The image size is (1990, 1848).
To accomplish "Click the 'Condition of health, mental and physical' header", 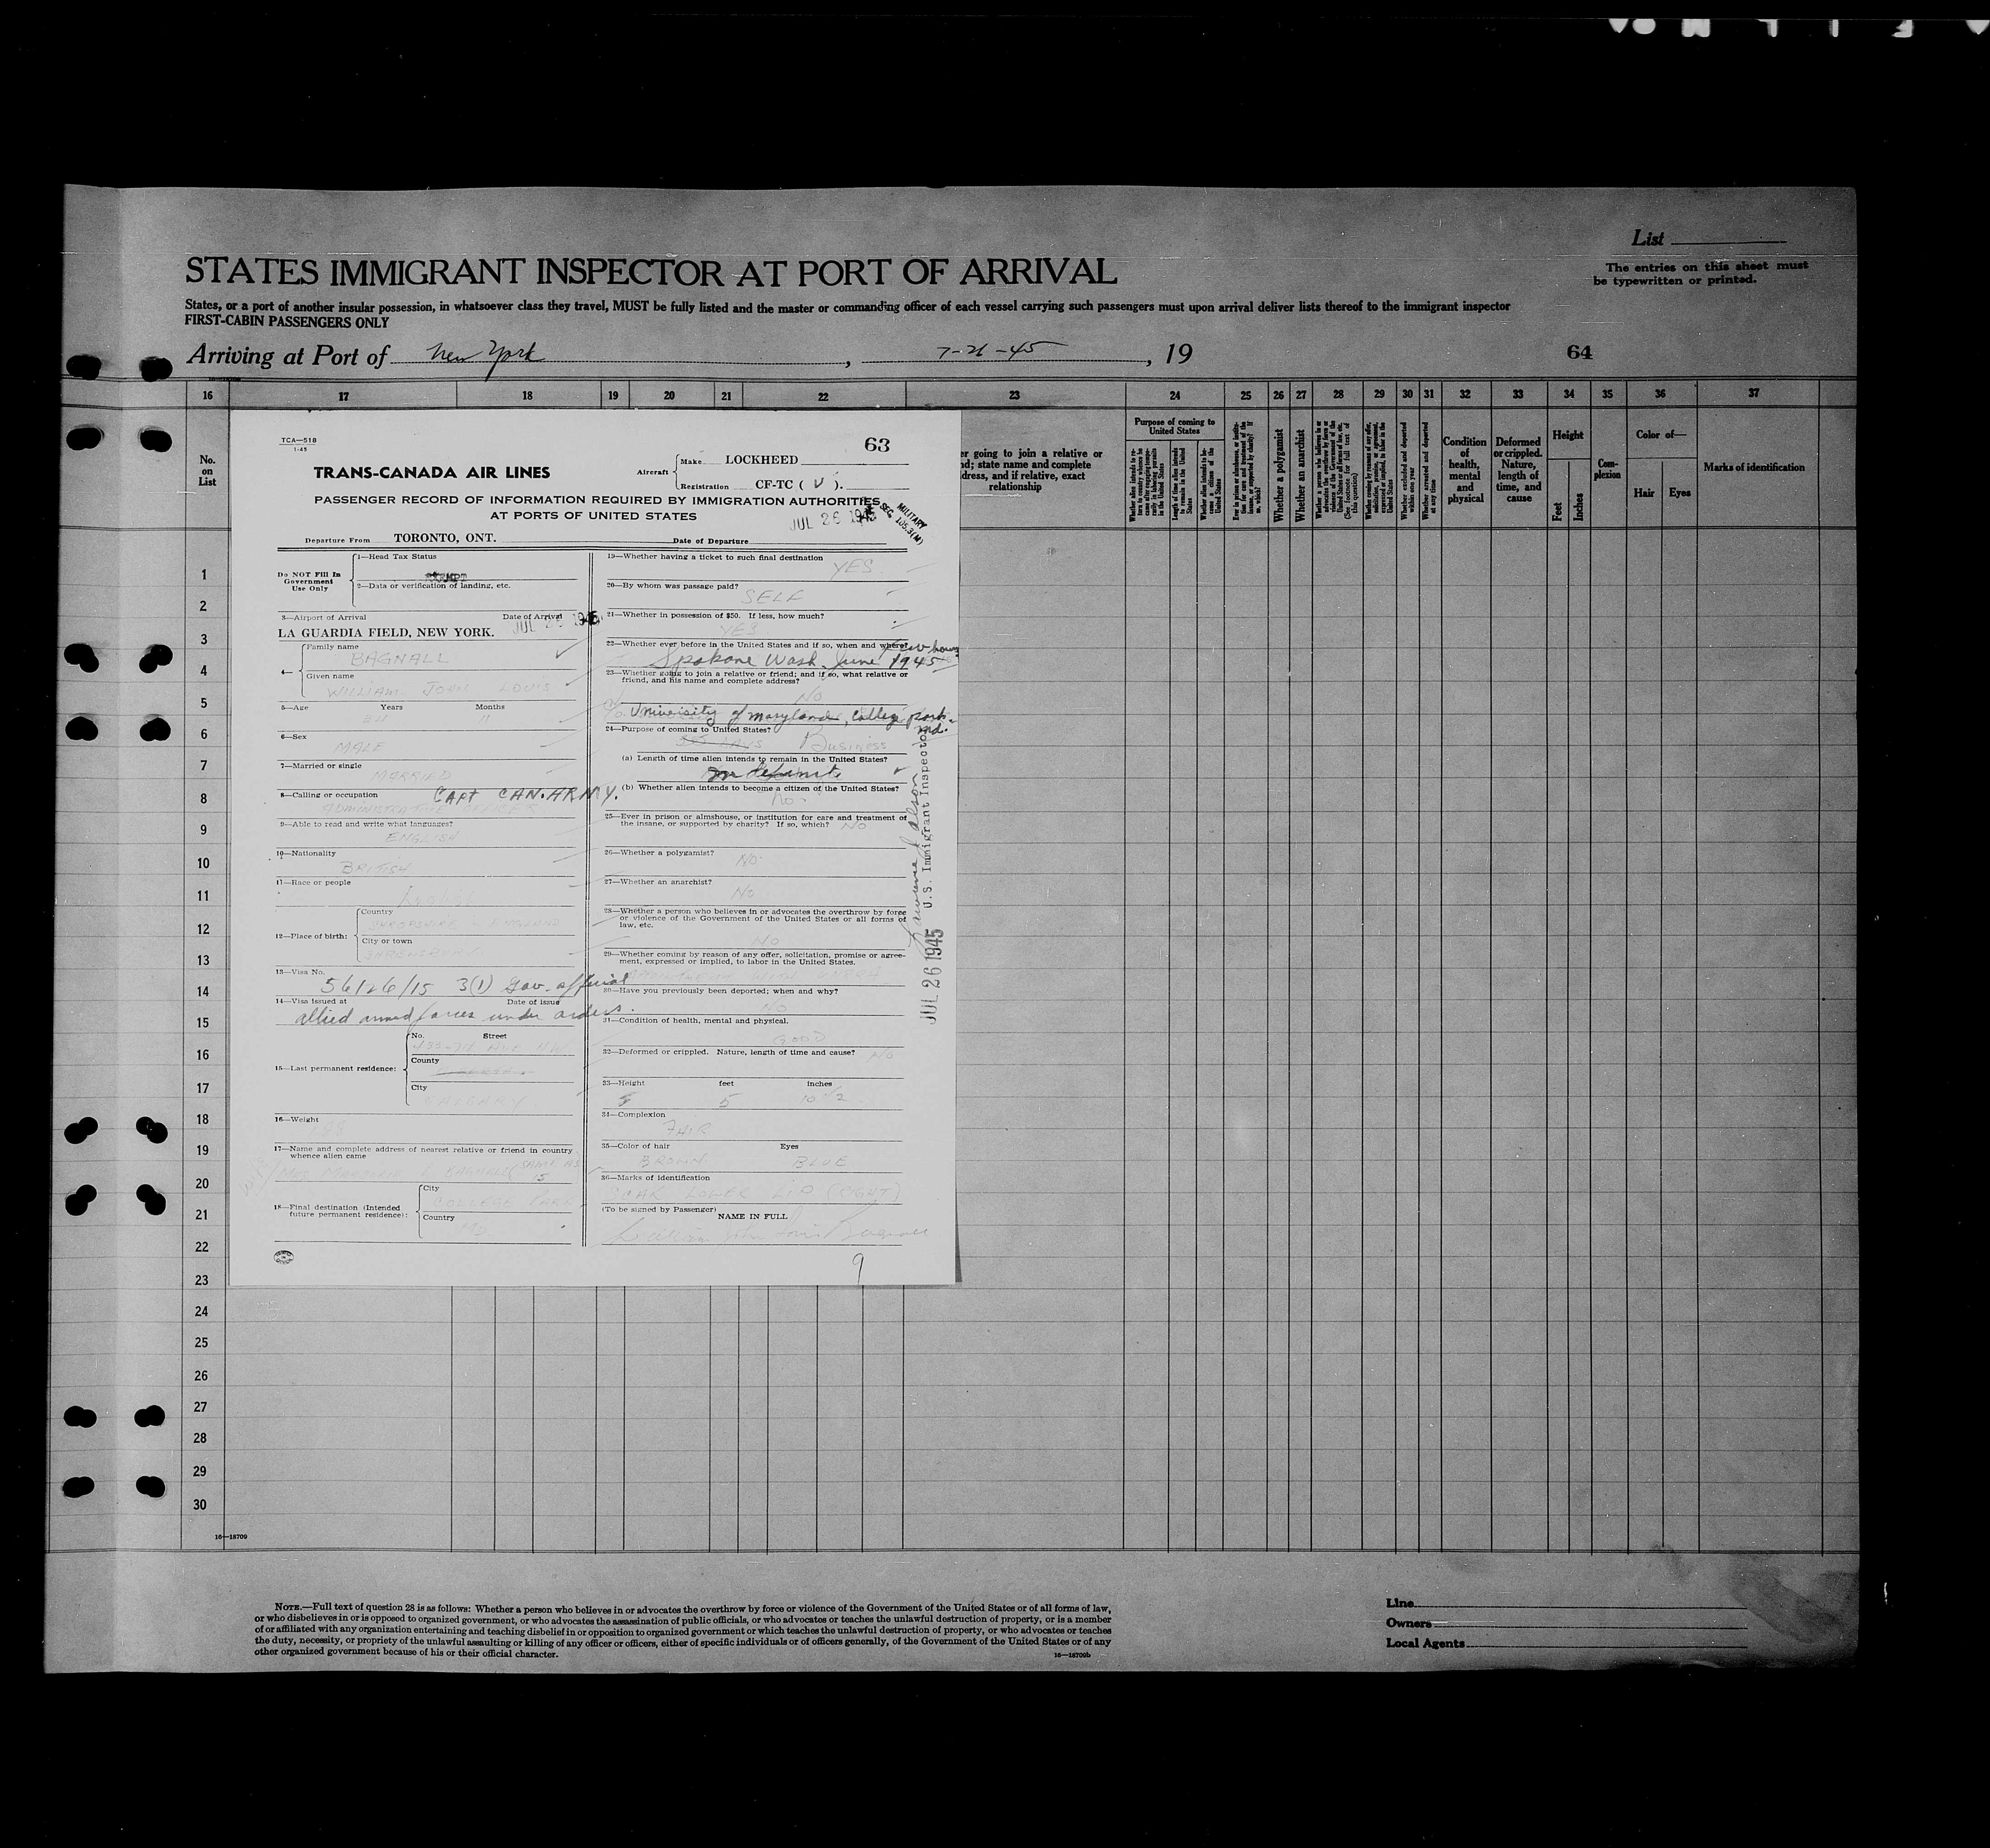I will pyautogui.click(x=1465, y=470).
